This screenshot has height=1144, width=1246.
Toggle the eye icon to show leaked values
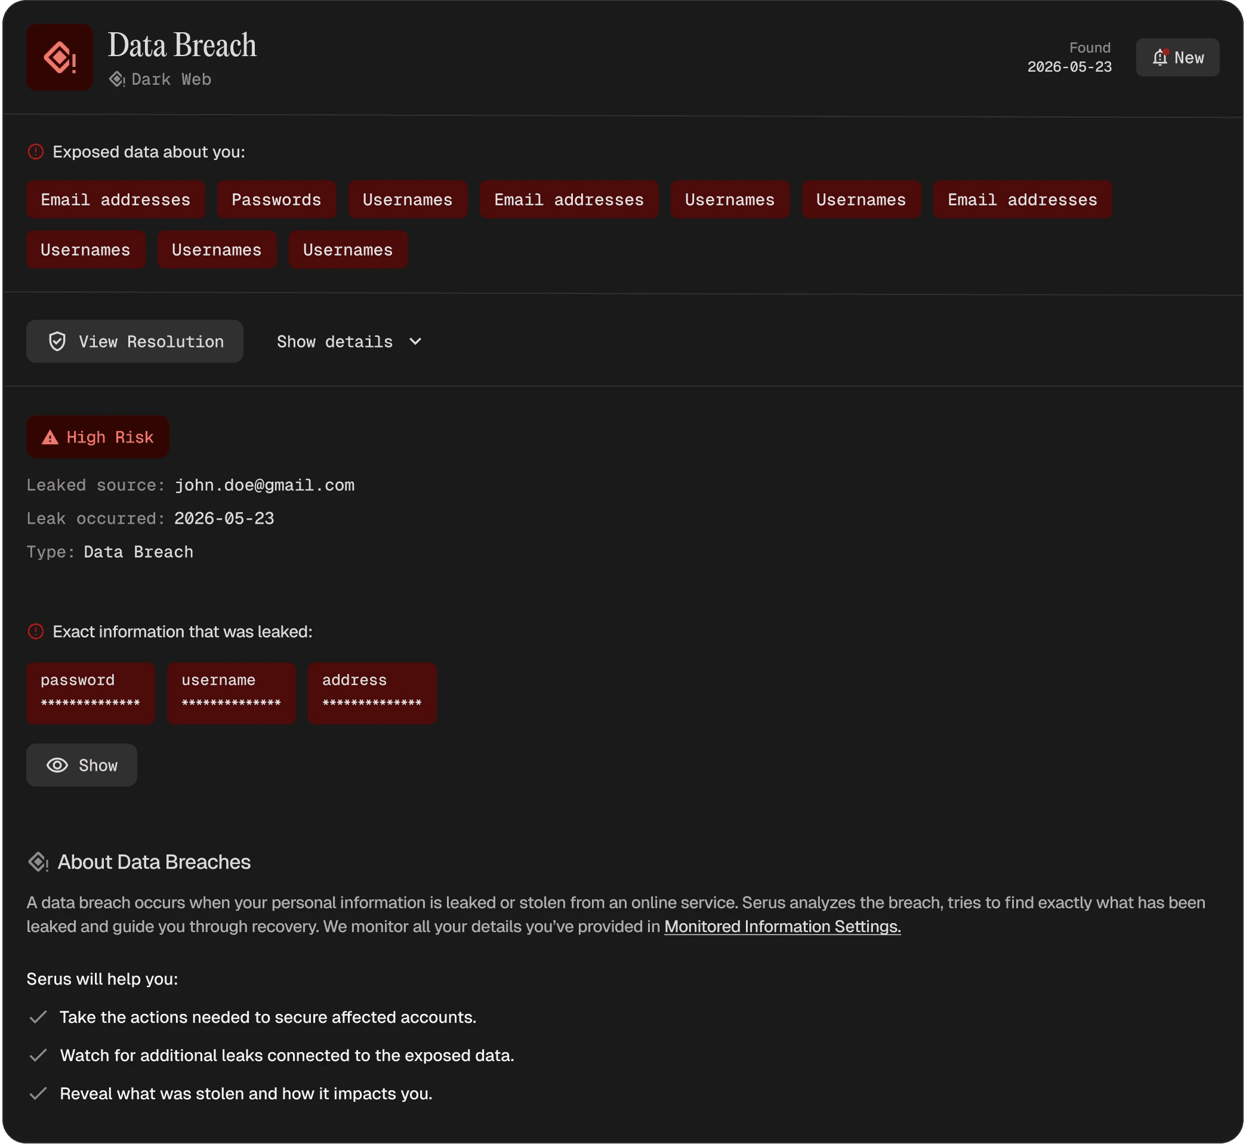[x=57, y=765]
